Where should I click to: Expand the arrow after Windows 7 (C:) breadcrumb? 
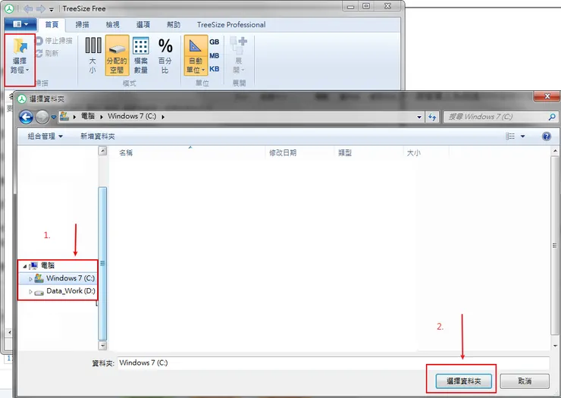163,117
